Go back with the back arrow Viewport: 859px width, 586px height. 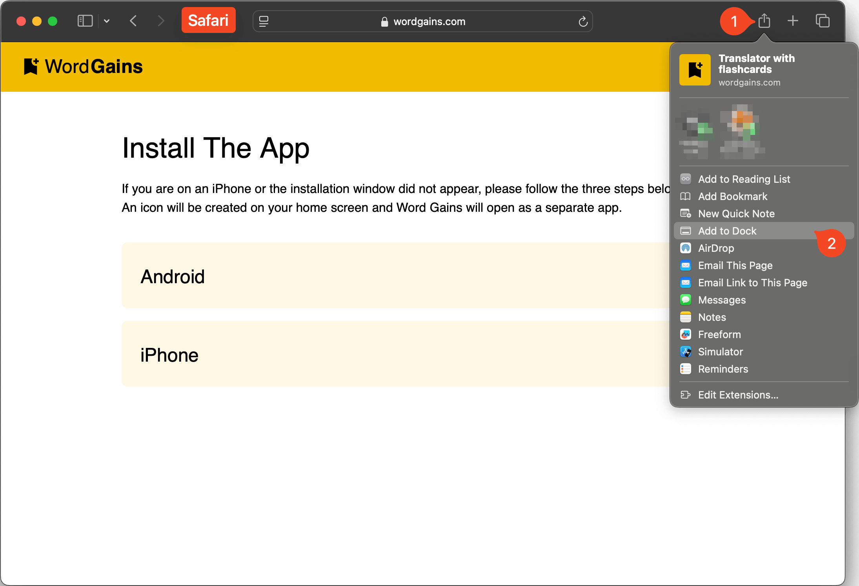pyautogui.click(x=133, y=21)
